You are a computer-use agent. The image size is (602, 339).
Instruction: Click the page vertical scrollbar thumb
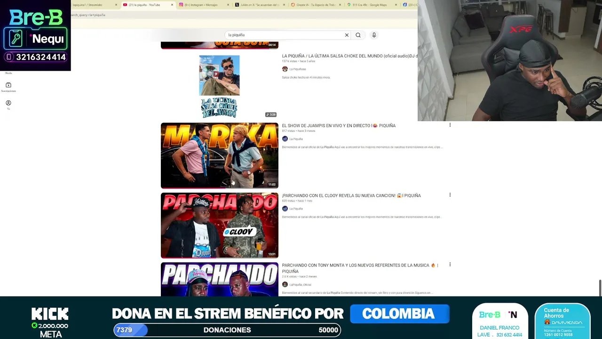click(600, 287)
